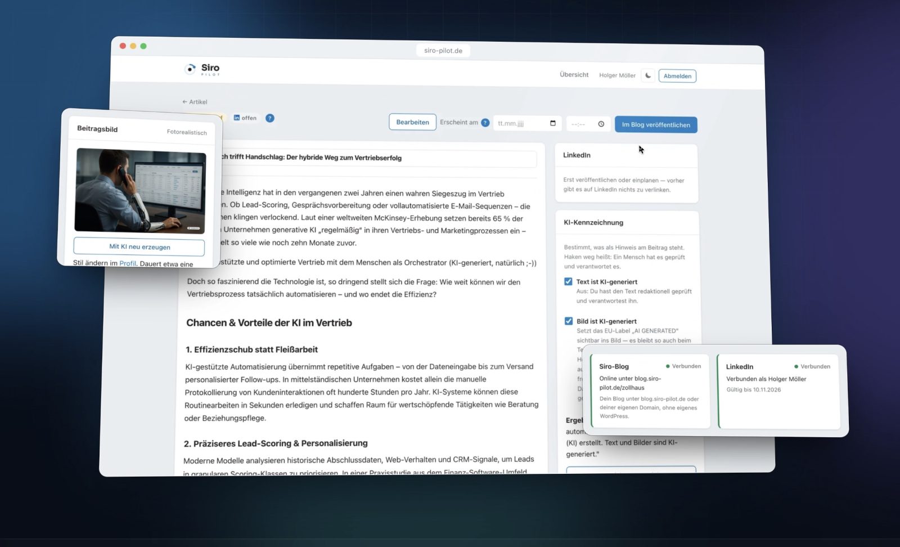Viewport: 900px width, 547px height.
Task: Click help icon beside Erscheint am
Action: [485, 123]
